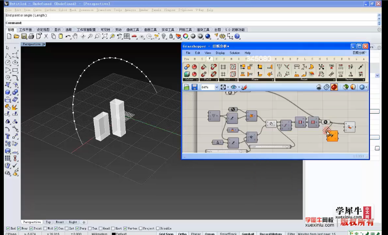Open the Grasshopper Display menu
The height and width of the screenshot is (235, 388).
point(220,53)
